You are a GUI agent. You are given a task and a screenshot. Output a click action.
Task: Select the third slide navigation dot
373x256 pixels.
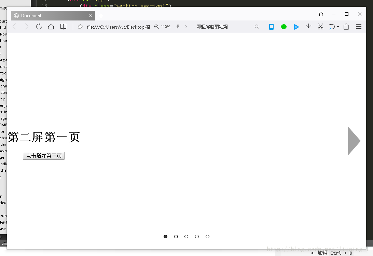186,237
